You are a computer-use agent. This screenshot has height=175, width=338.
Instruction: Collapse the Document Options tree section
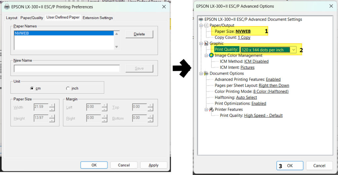click(200, 73)
